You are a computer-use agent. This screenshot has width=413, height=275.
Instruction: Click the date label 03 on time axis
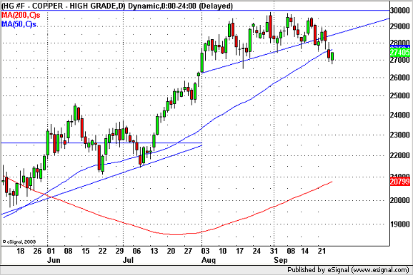point(205,251)
